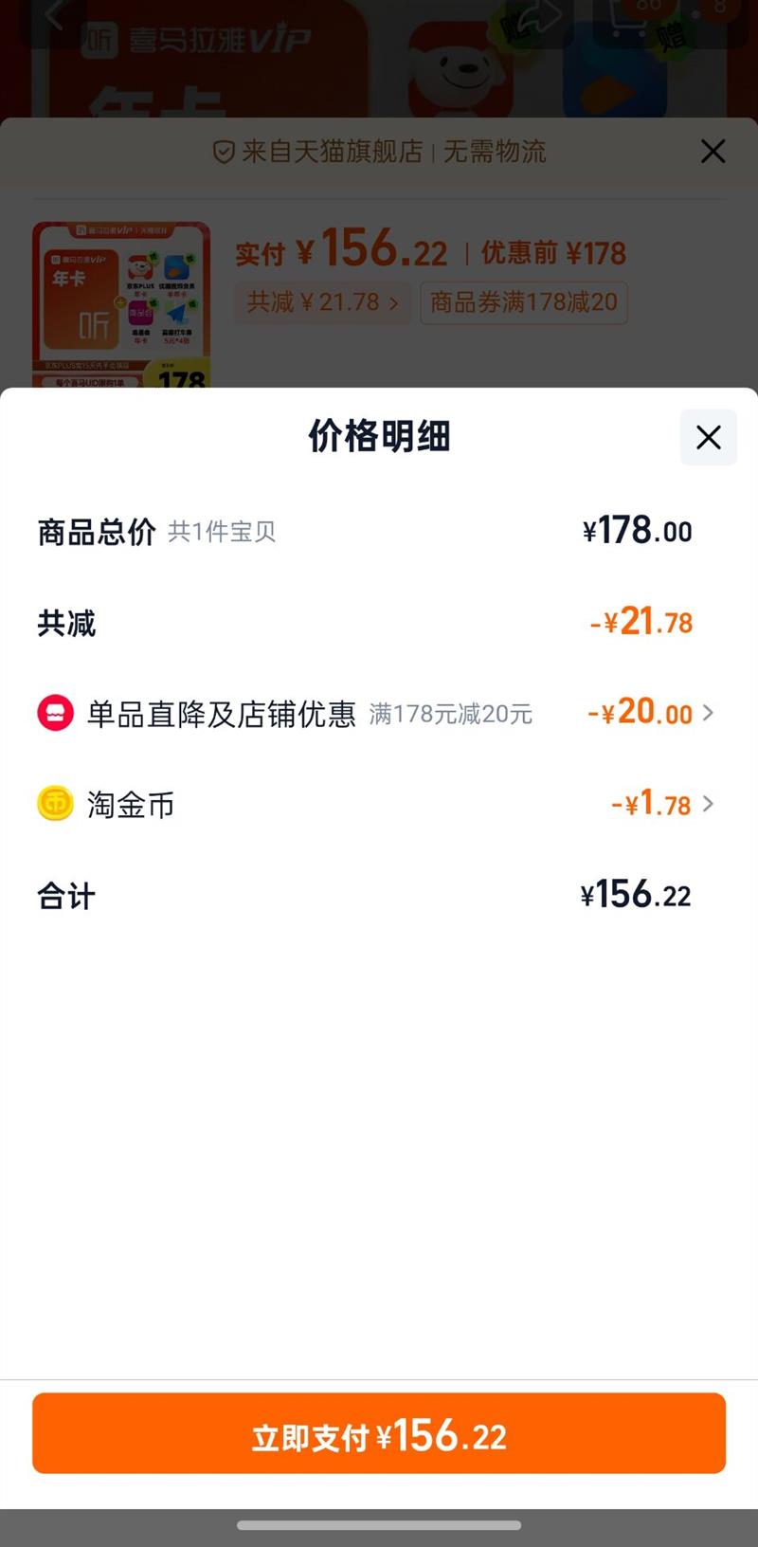Select the 淘金币 row label
Screen dimensions: 758x1547
(x=131, y=805)
